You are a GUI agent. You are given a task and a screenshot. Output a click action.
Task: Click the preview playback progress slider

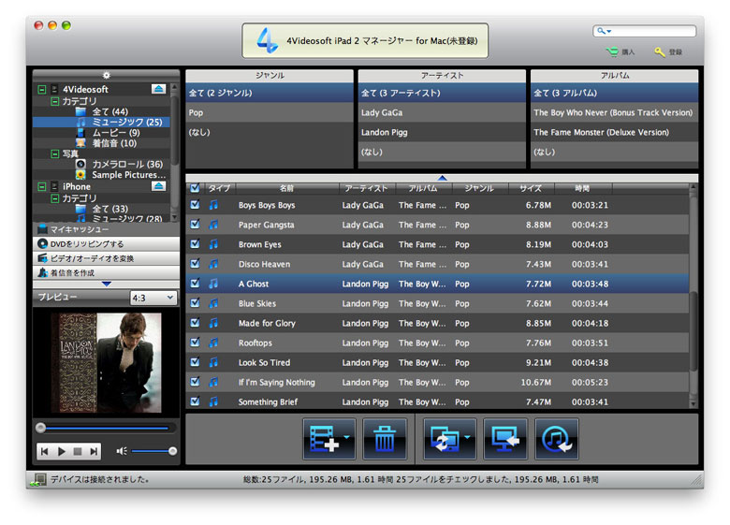105,428
